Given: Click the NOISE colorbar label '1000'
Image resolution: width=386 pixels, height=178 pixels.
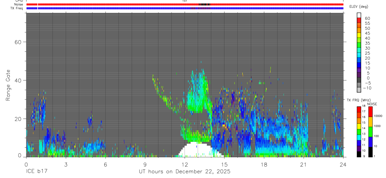Looking at the screenshot, I should (x=378, y=126).
